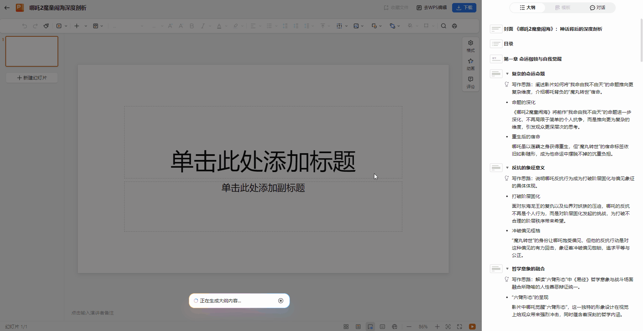Select the format painter brush icon

[46, 26]
